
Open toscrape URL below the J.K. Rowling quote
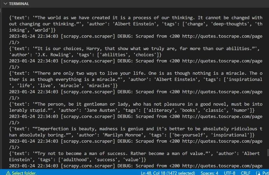coord(222,61)
